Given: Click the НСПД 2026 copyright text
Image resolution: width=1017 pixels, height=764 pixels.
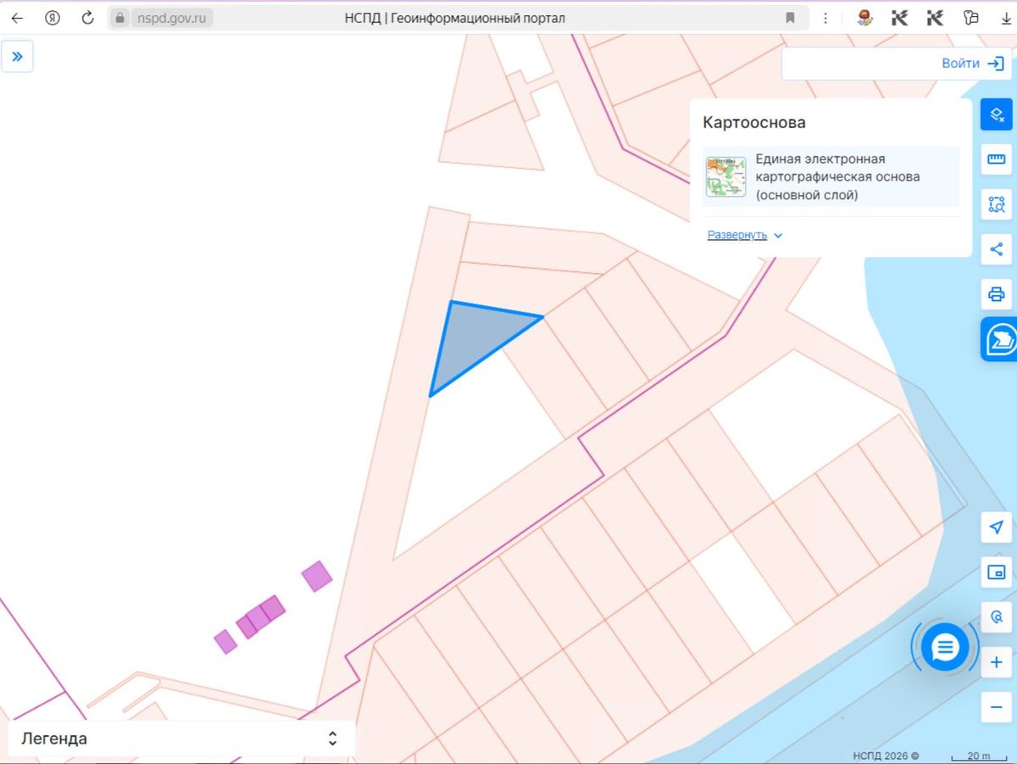Looking at the screenshot, I should tap(886, 756).
